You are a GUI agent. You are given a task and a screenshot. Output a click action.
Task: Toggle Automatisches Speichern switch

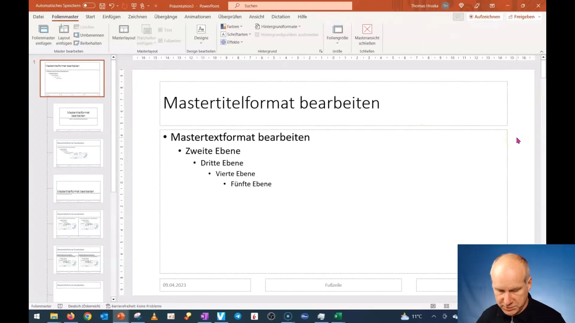[88, 5]
